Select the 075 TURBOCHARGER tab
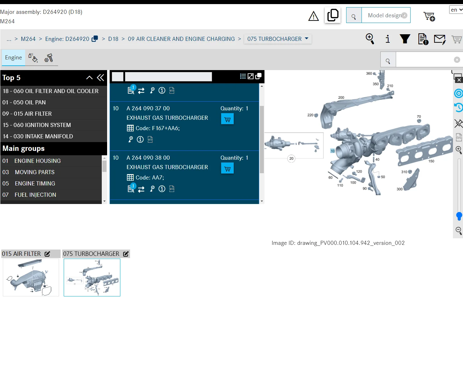Viewport: 463px width, 380px height. tap(91, 254)
